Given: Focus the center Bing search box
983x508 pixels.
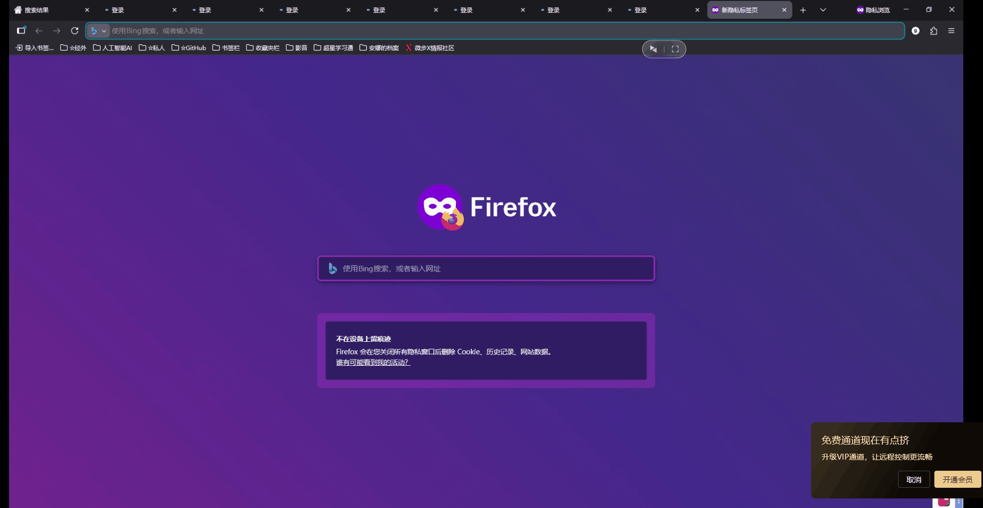Looking at the screenshot, I should (x=486, y=268).
